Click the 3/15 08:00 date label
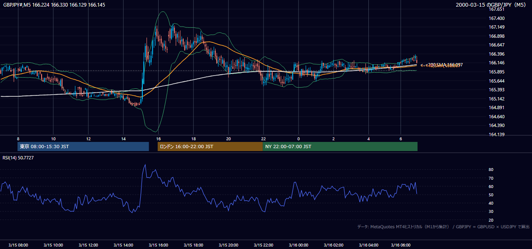 [18, 245]
